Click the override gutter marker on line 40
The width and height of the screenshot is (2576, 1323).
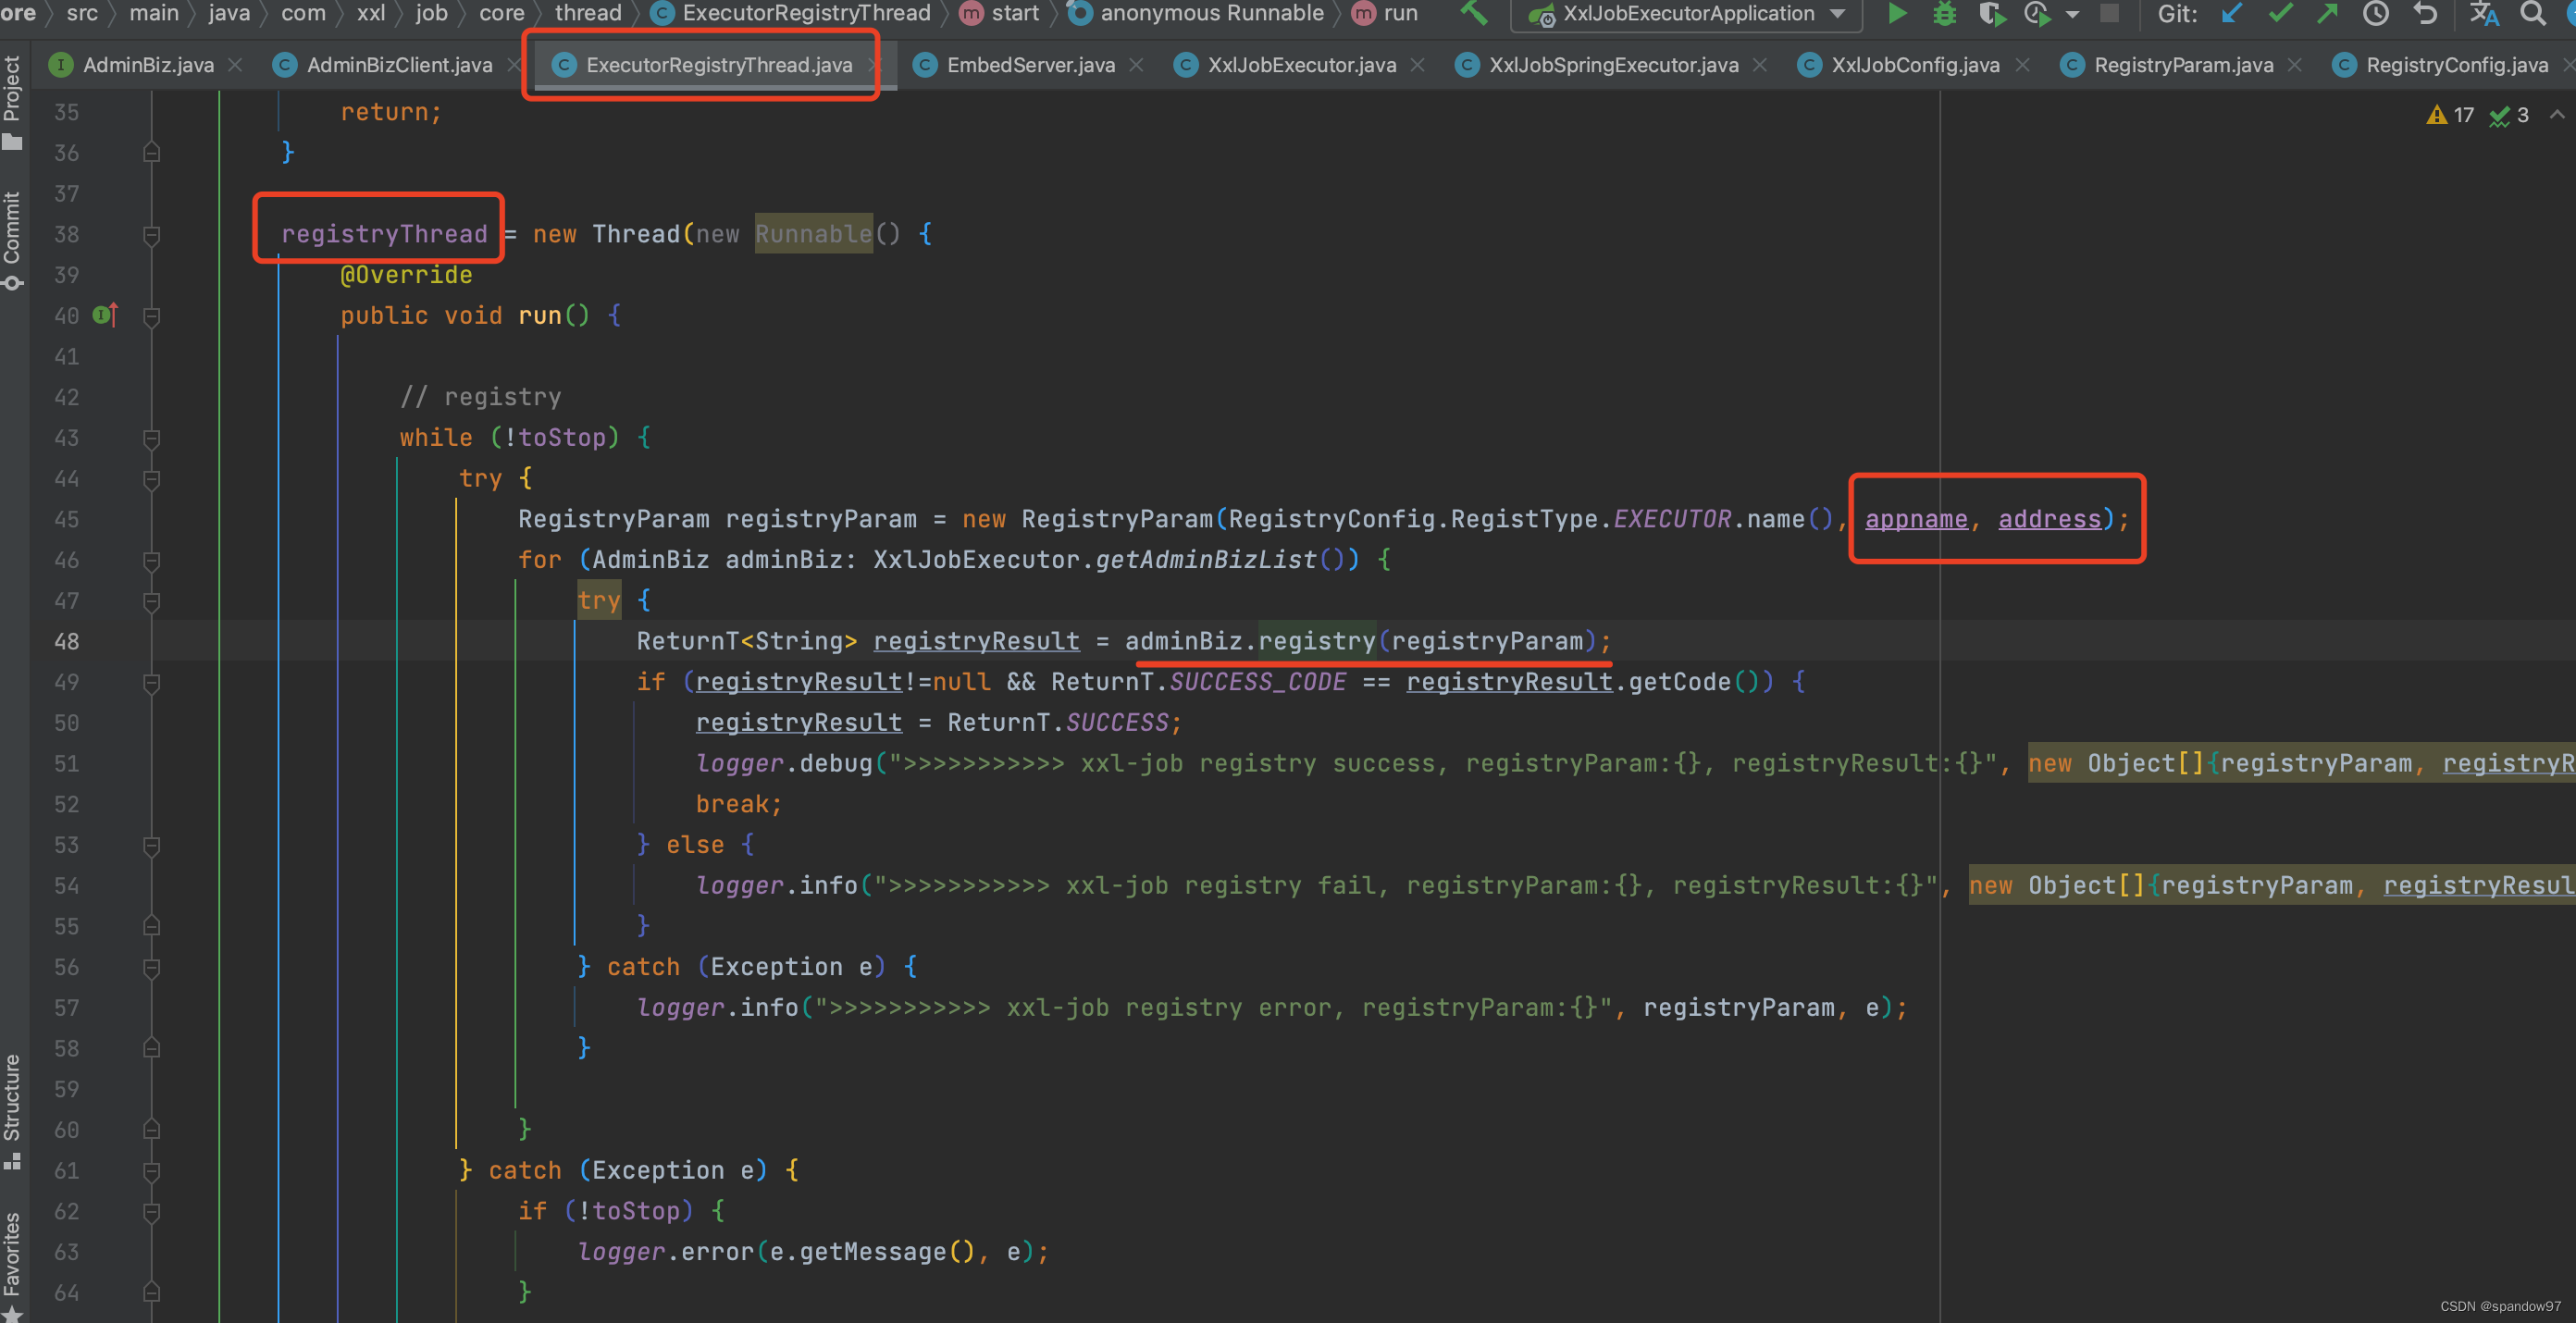[105, 315]
